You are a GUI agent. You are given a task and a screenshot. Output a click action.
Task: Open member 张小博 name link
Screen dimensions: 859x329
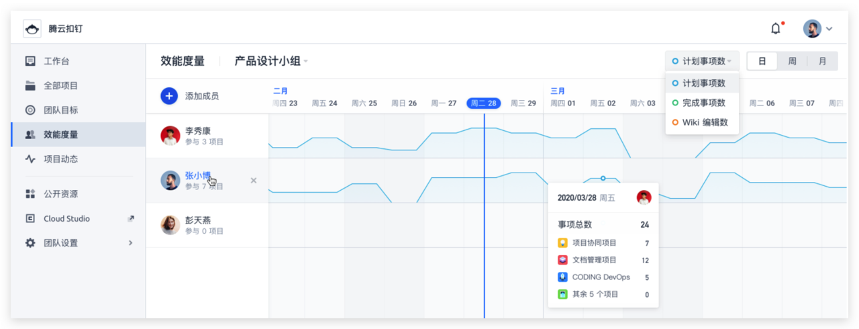click(x=198, y=176)
